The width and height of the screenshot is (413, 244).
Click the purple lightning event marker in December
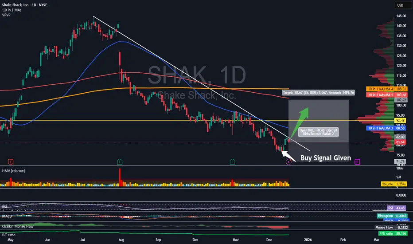(x=288, y=162)
